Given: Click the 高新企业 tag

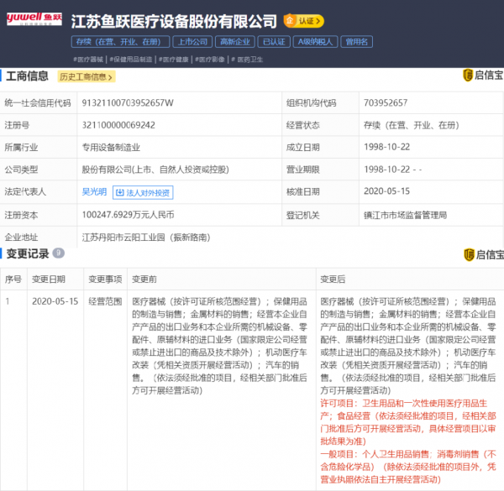Looking at the screenshot, I should pyautogui.click(x=235, y=42).
